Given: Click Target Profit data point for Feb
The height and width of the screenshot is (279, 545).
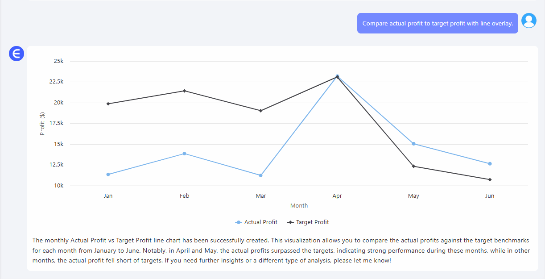Looking at the screenshot, I should 184,91.
